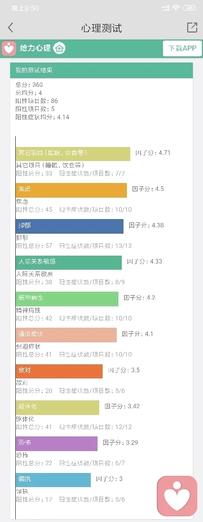This screenshot has height=522, width=203.
Task: Select the dark orange 敌对 bar
Action: click(59, 371)
